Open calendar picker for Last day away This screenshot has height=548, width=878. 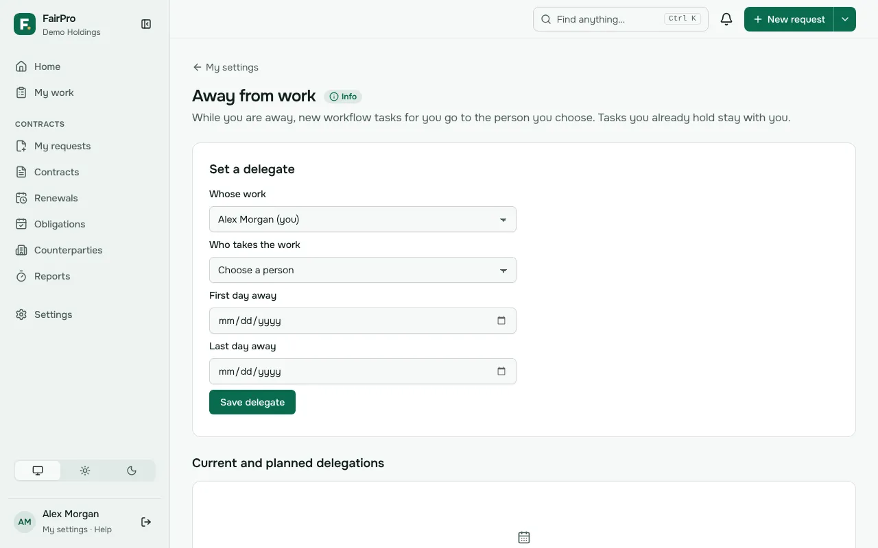(x=501, y=371)
